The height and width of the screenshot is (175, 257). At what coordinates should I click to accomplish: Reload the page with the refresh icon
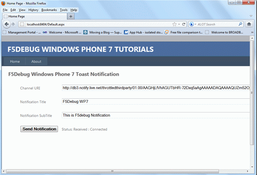pos(184,24)
